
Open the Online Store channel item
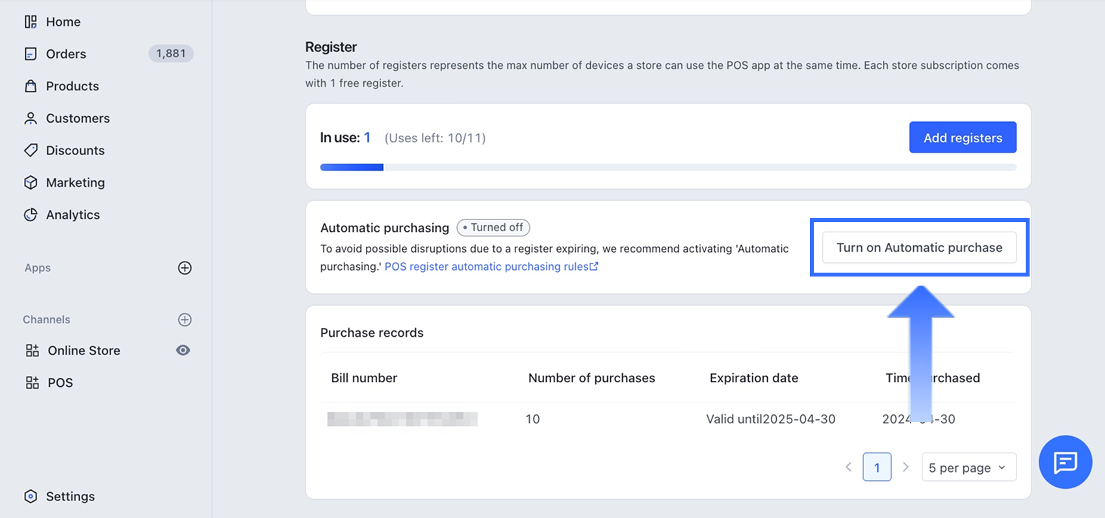point(83,351)
